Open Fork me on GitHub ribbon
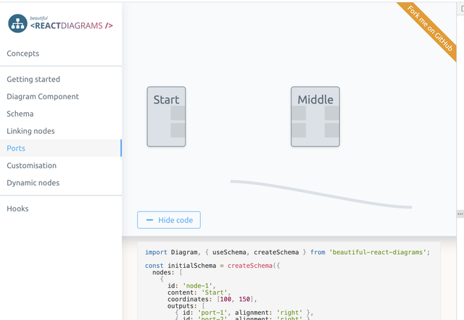This screenshot has width=464, height=320. [430, 28]
